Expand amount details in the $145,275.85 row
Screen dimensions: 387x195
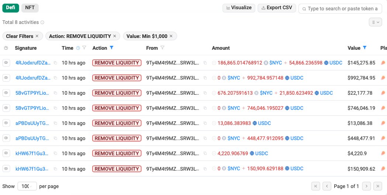pos(214,63)
